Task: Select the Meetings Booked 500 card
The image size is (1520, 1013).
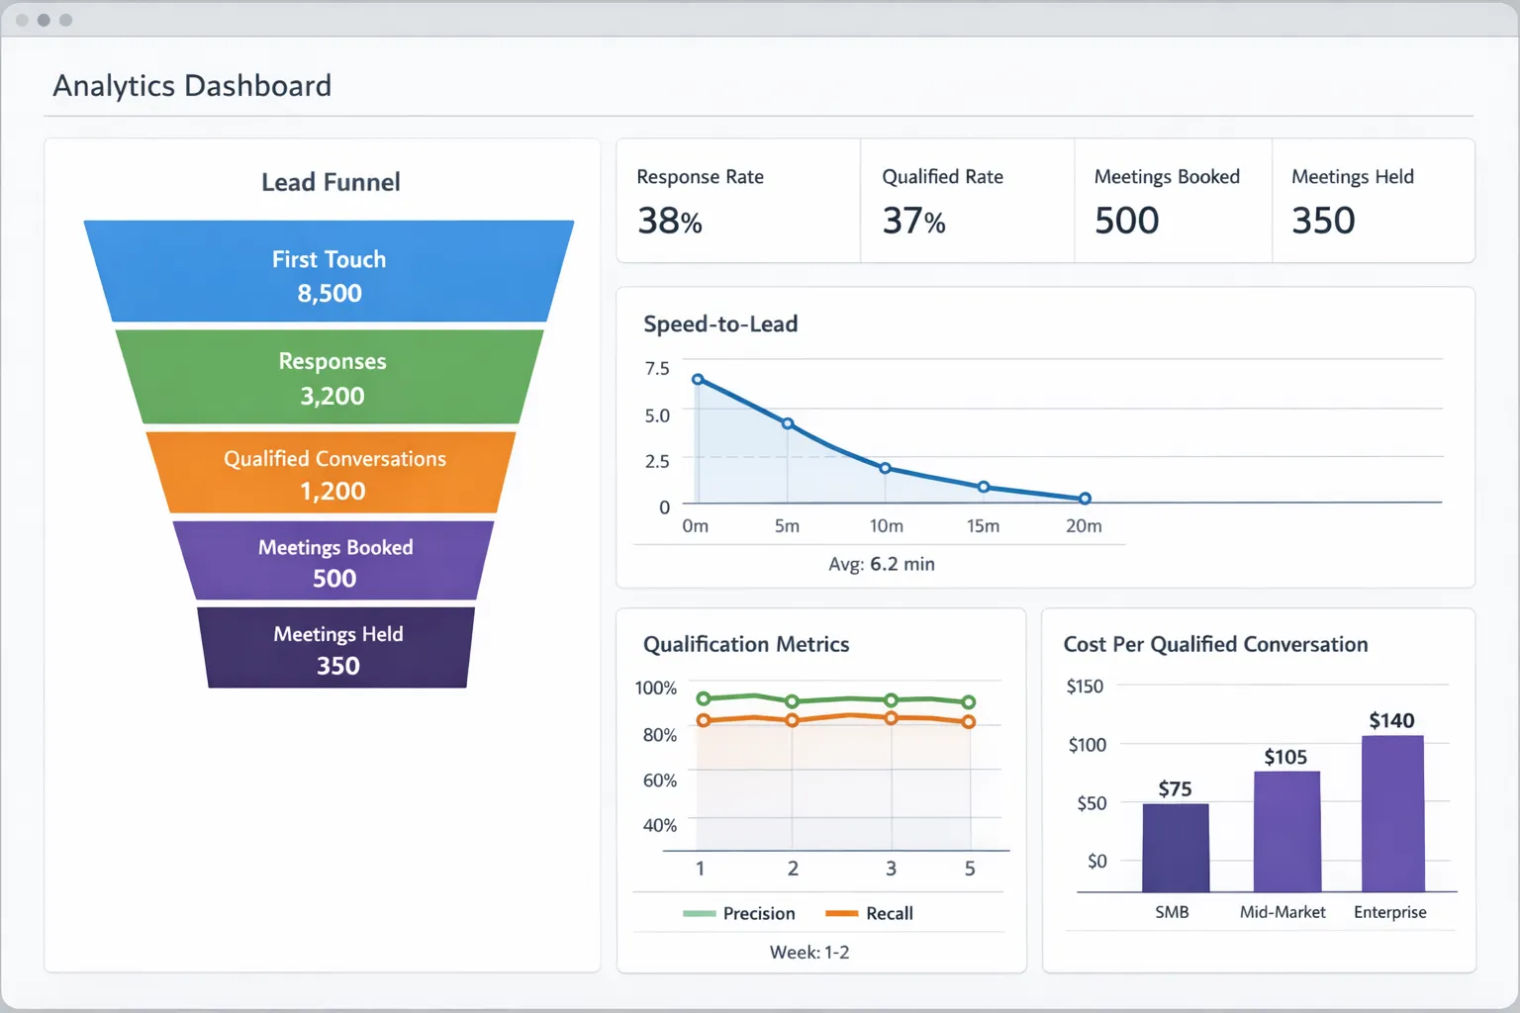Action: 1171,200
